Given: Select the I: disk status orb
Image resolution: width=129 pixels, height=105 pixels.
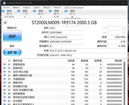Looking at the screenshot, I should [x=19, y=11].
